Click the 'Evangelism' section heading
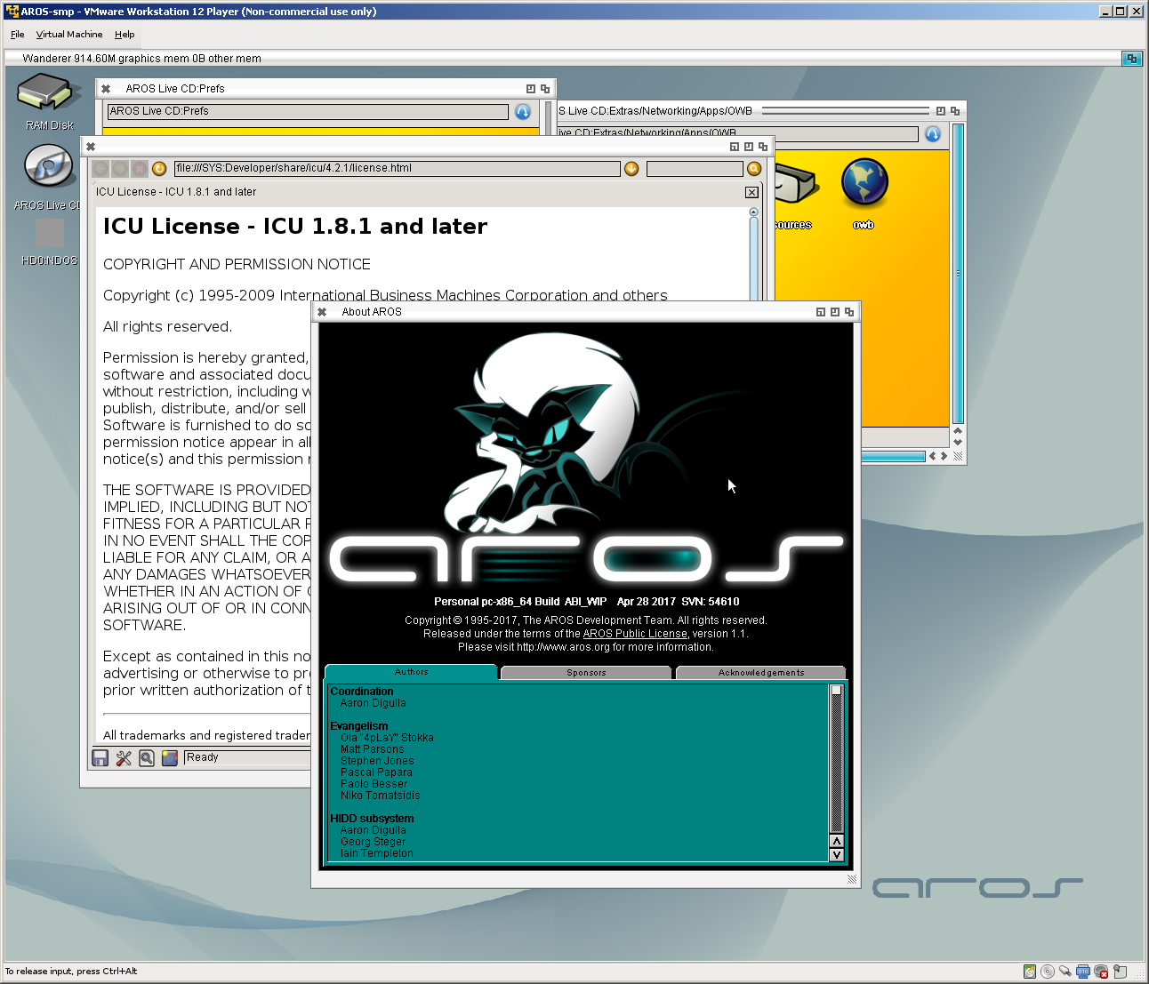Screen dimensions: 1149x984 click(358, 726)
